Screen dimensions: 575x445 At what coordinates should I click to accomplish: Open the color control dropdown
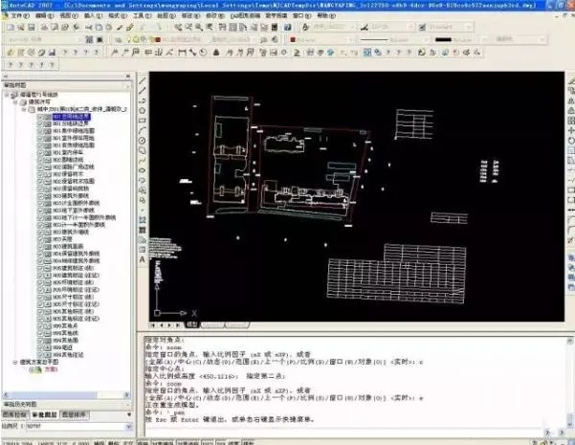(x=351, y=39)
